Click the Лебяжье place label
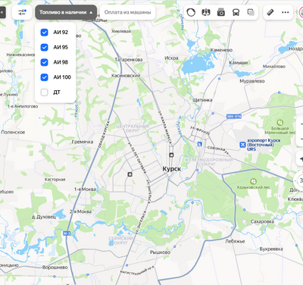 click(x=235, y=241)
